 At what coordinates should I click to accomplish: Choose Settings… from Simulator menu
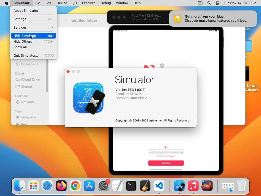click(33, 19)
